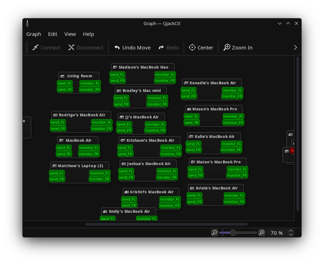Click the JACK icon on Emily's MacBook Air
The width and height of the screenshot is (324, 264).
point(105,211)
